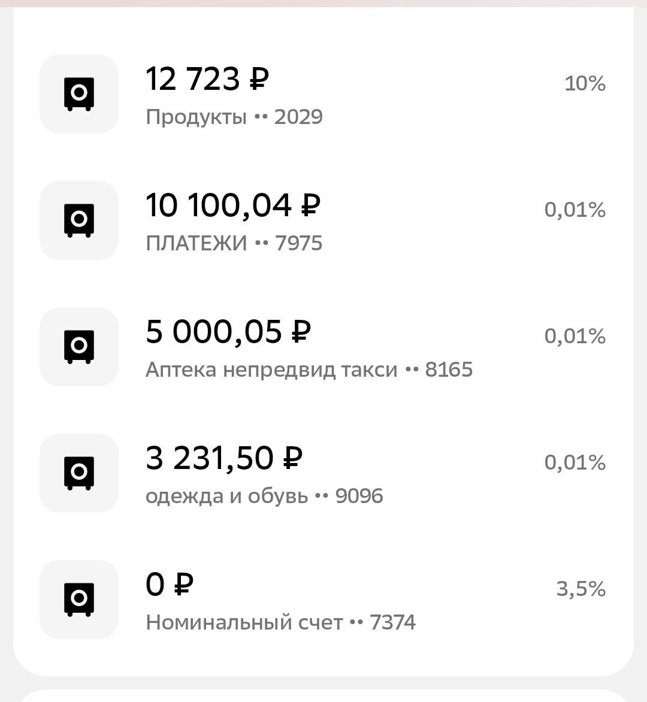647x702 pixels.
Task: Open одежда и обувь •• 9096 label
Action: [x=264, y=496]
